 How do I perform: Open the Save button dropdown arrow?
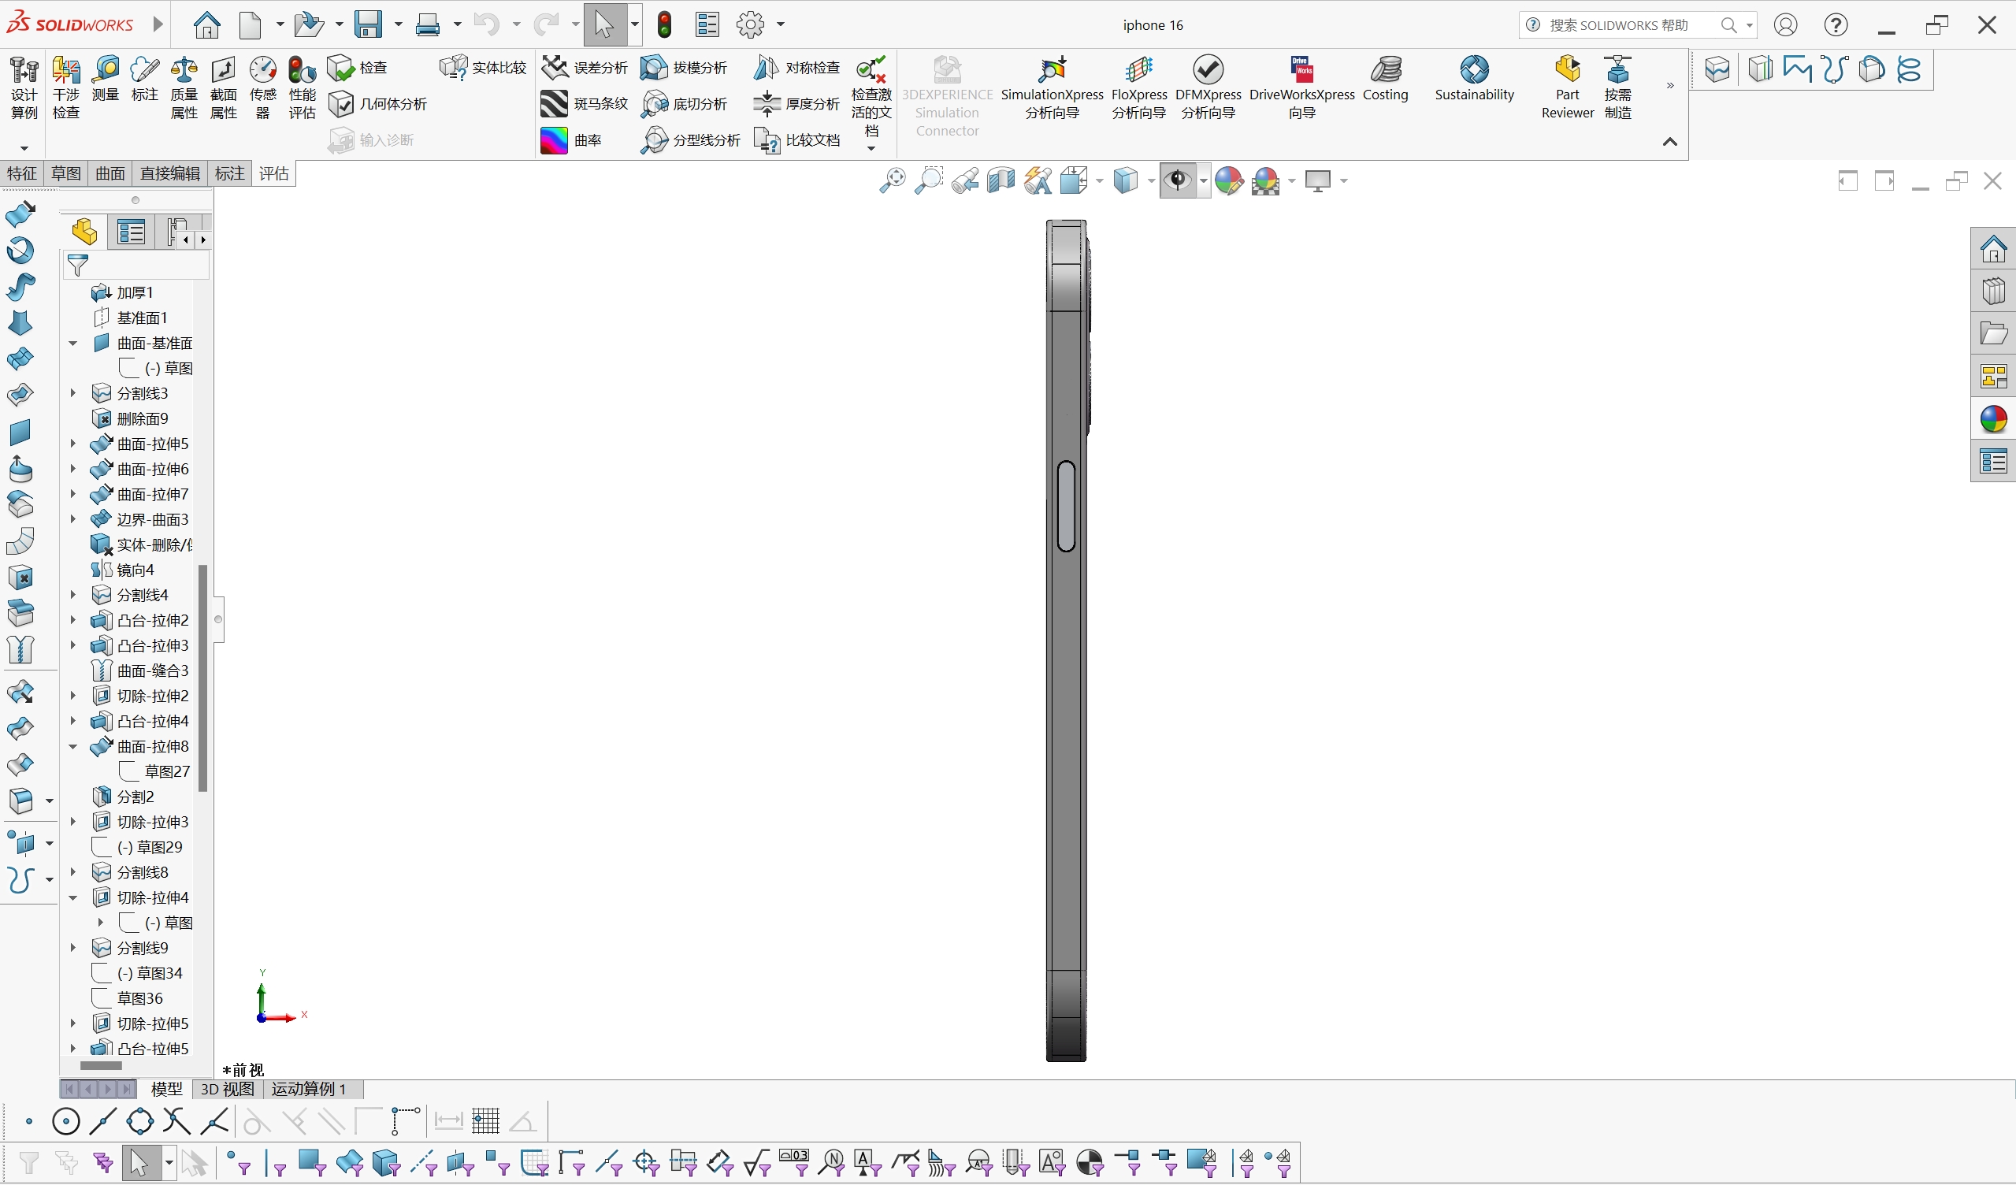pyautogui.click(x=399, y=24)
